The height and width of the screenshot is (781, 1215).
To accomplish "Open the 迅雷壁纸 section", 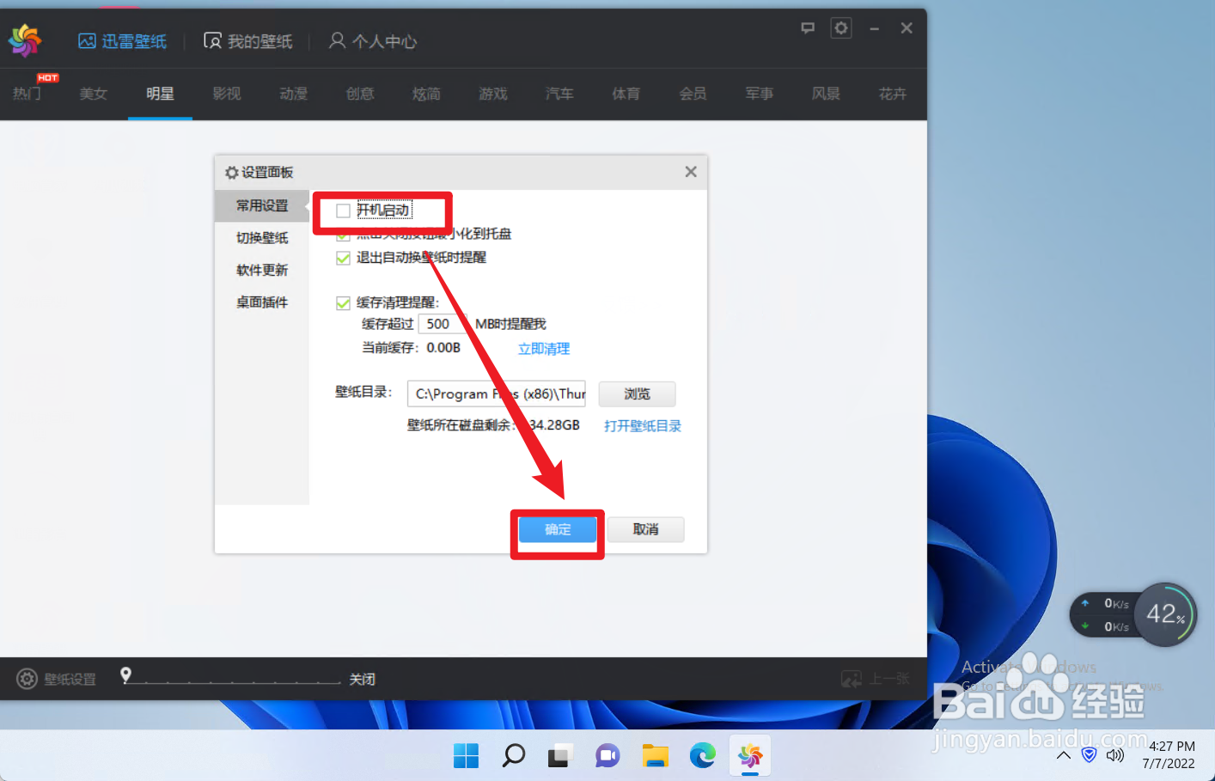I will click(x=122, y=41).
